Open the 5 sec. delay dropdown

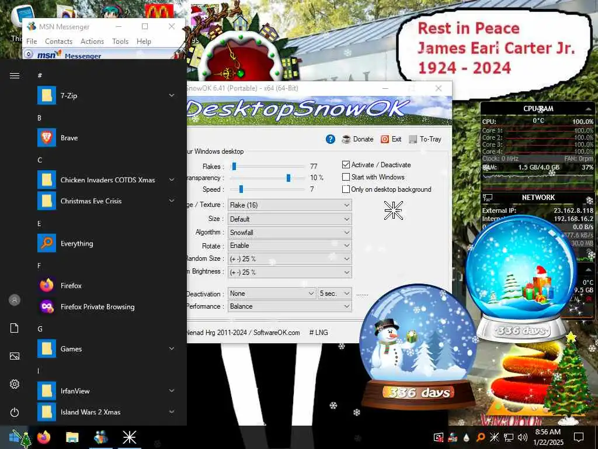[335, 293]
